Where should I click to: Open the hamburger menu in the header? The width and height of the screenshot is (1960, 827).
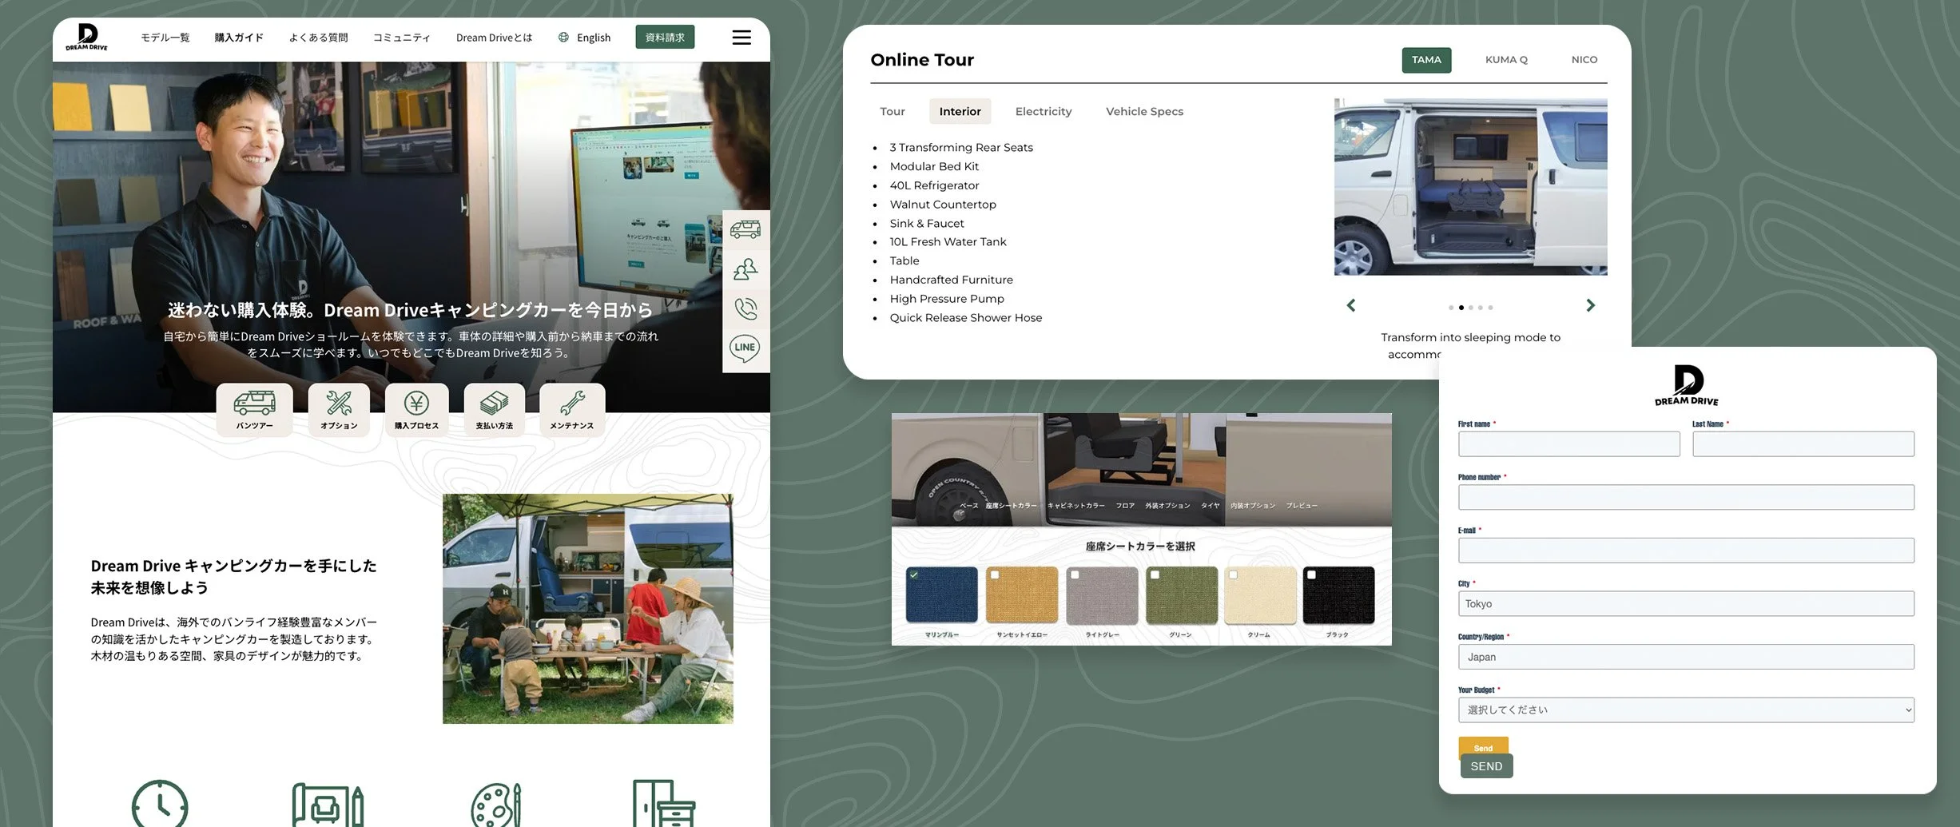(x=741, y=38)
